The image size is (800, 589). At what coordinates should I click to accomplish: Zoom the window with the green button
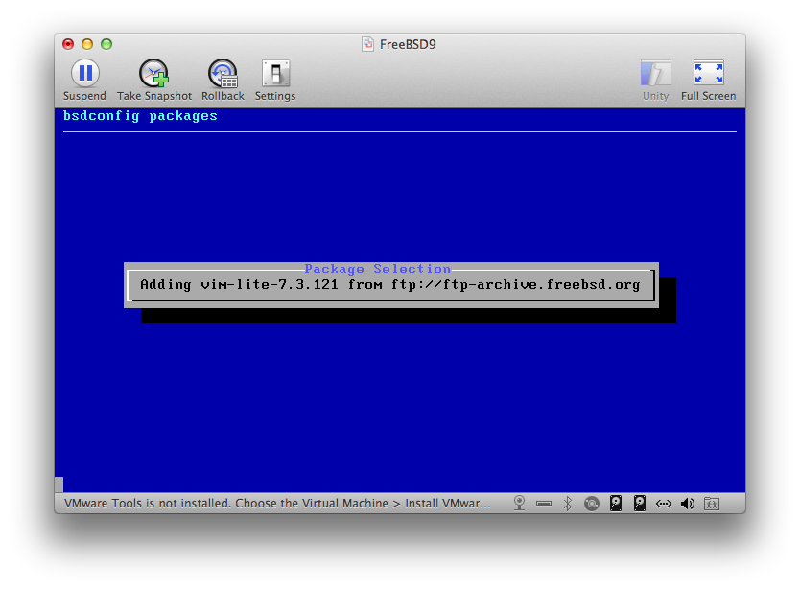(x=106, y=44)
